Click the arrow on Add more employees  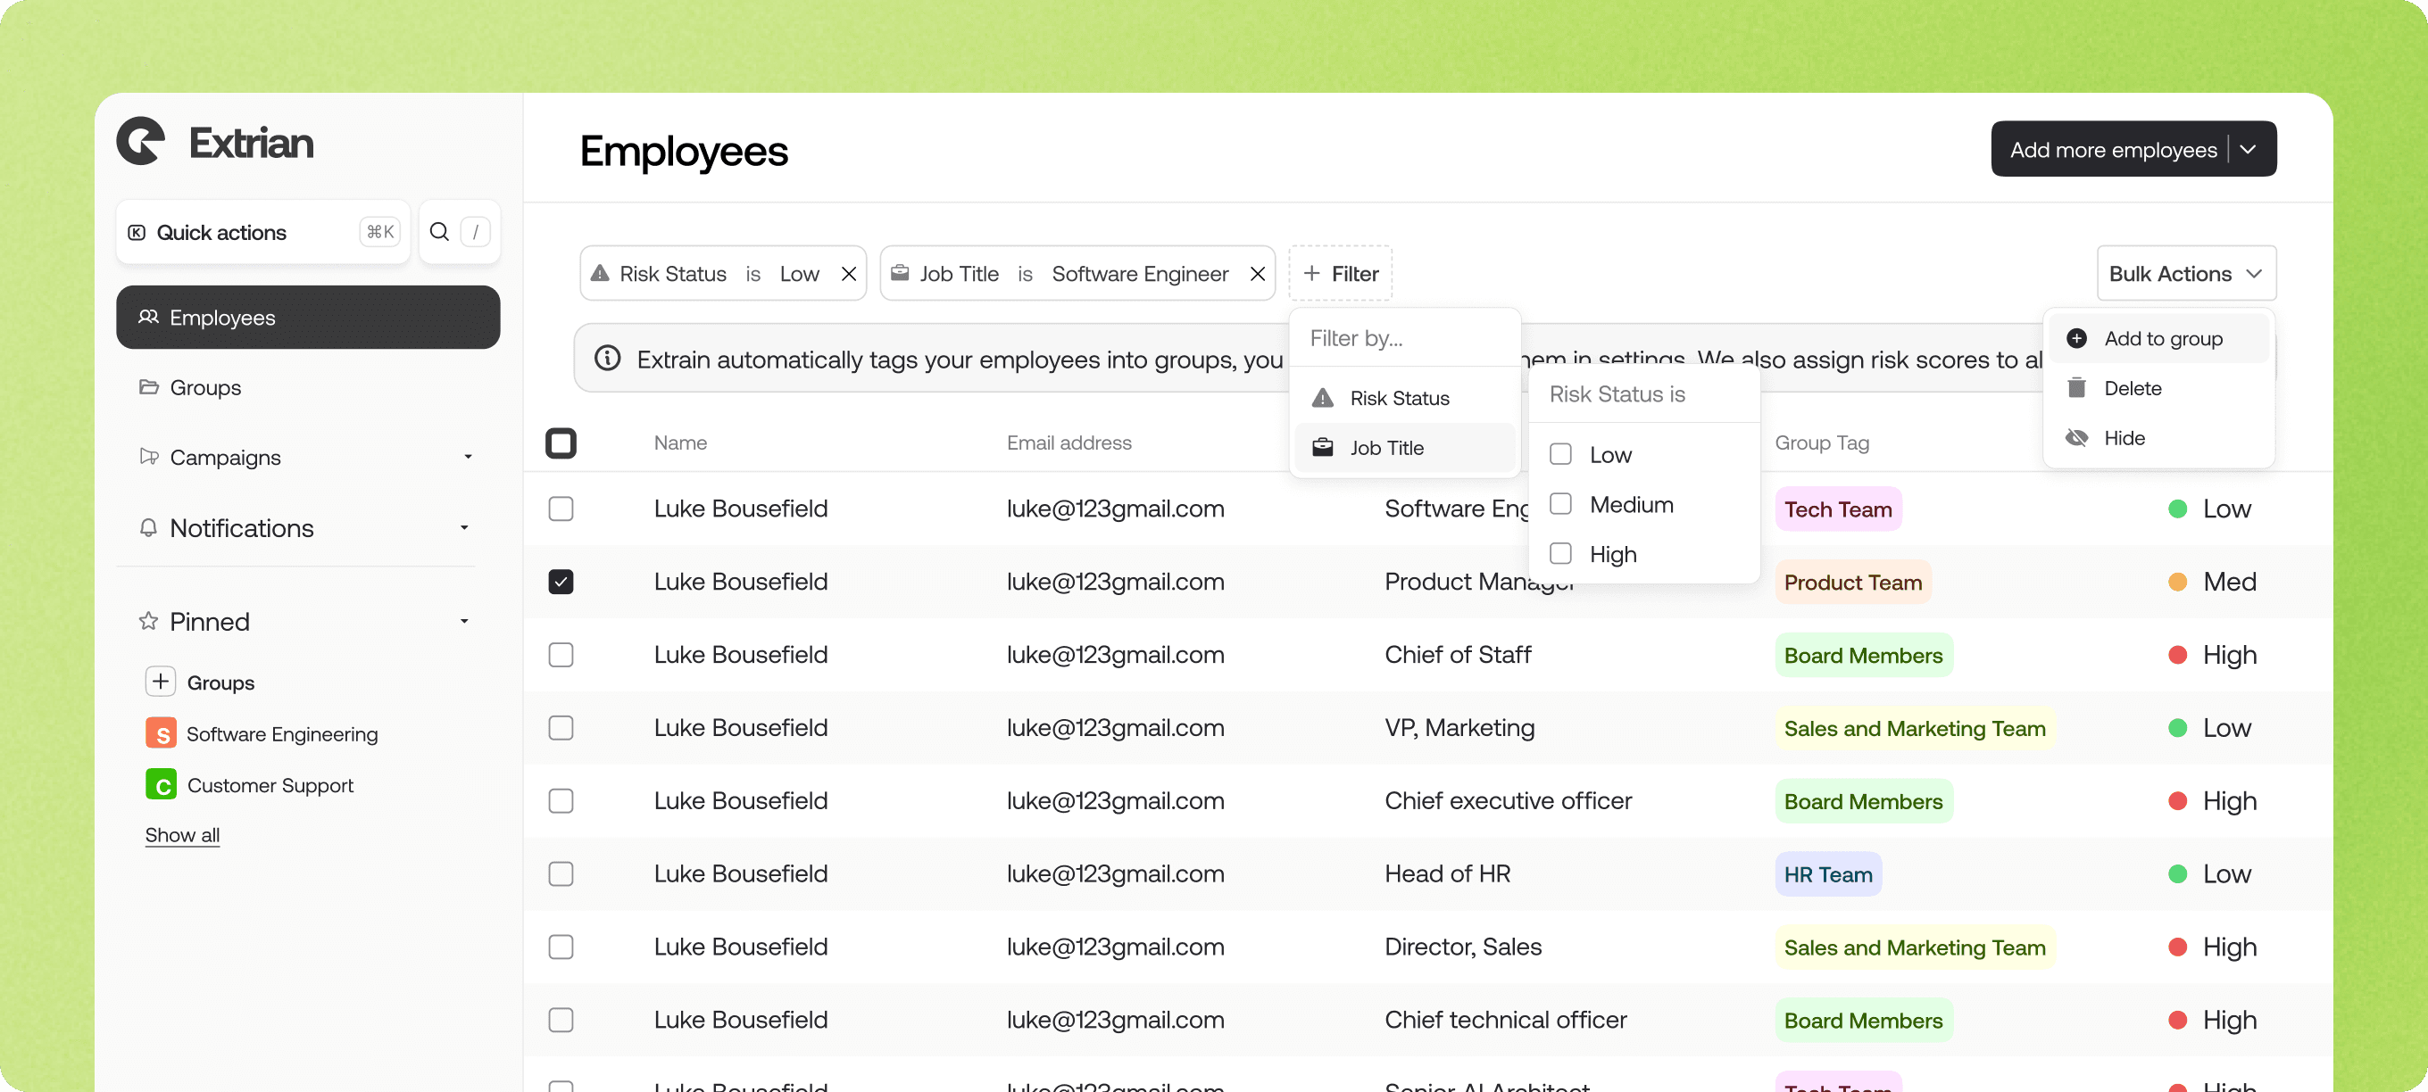[2248, 149]
